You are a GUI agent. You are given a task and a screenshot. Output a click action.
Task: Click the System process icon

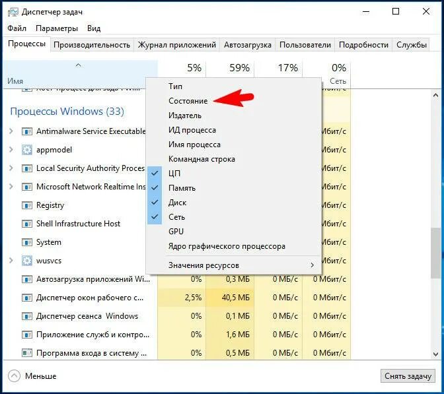click(27, 242)
